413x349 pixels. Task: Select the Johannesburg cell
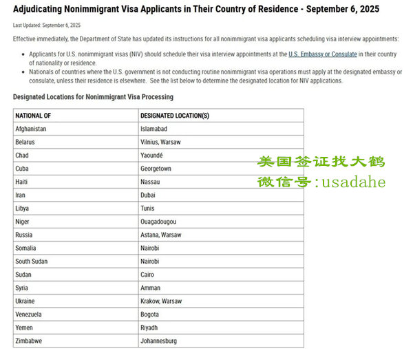tap(221, 341)
